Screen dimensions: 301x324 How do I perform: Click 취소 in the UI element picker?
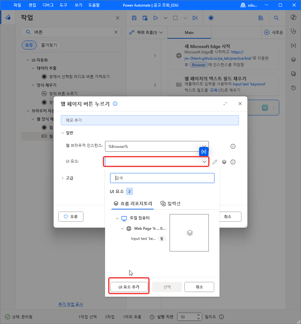[199, 287]
